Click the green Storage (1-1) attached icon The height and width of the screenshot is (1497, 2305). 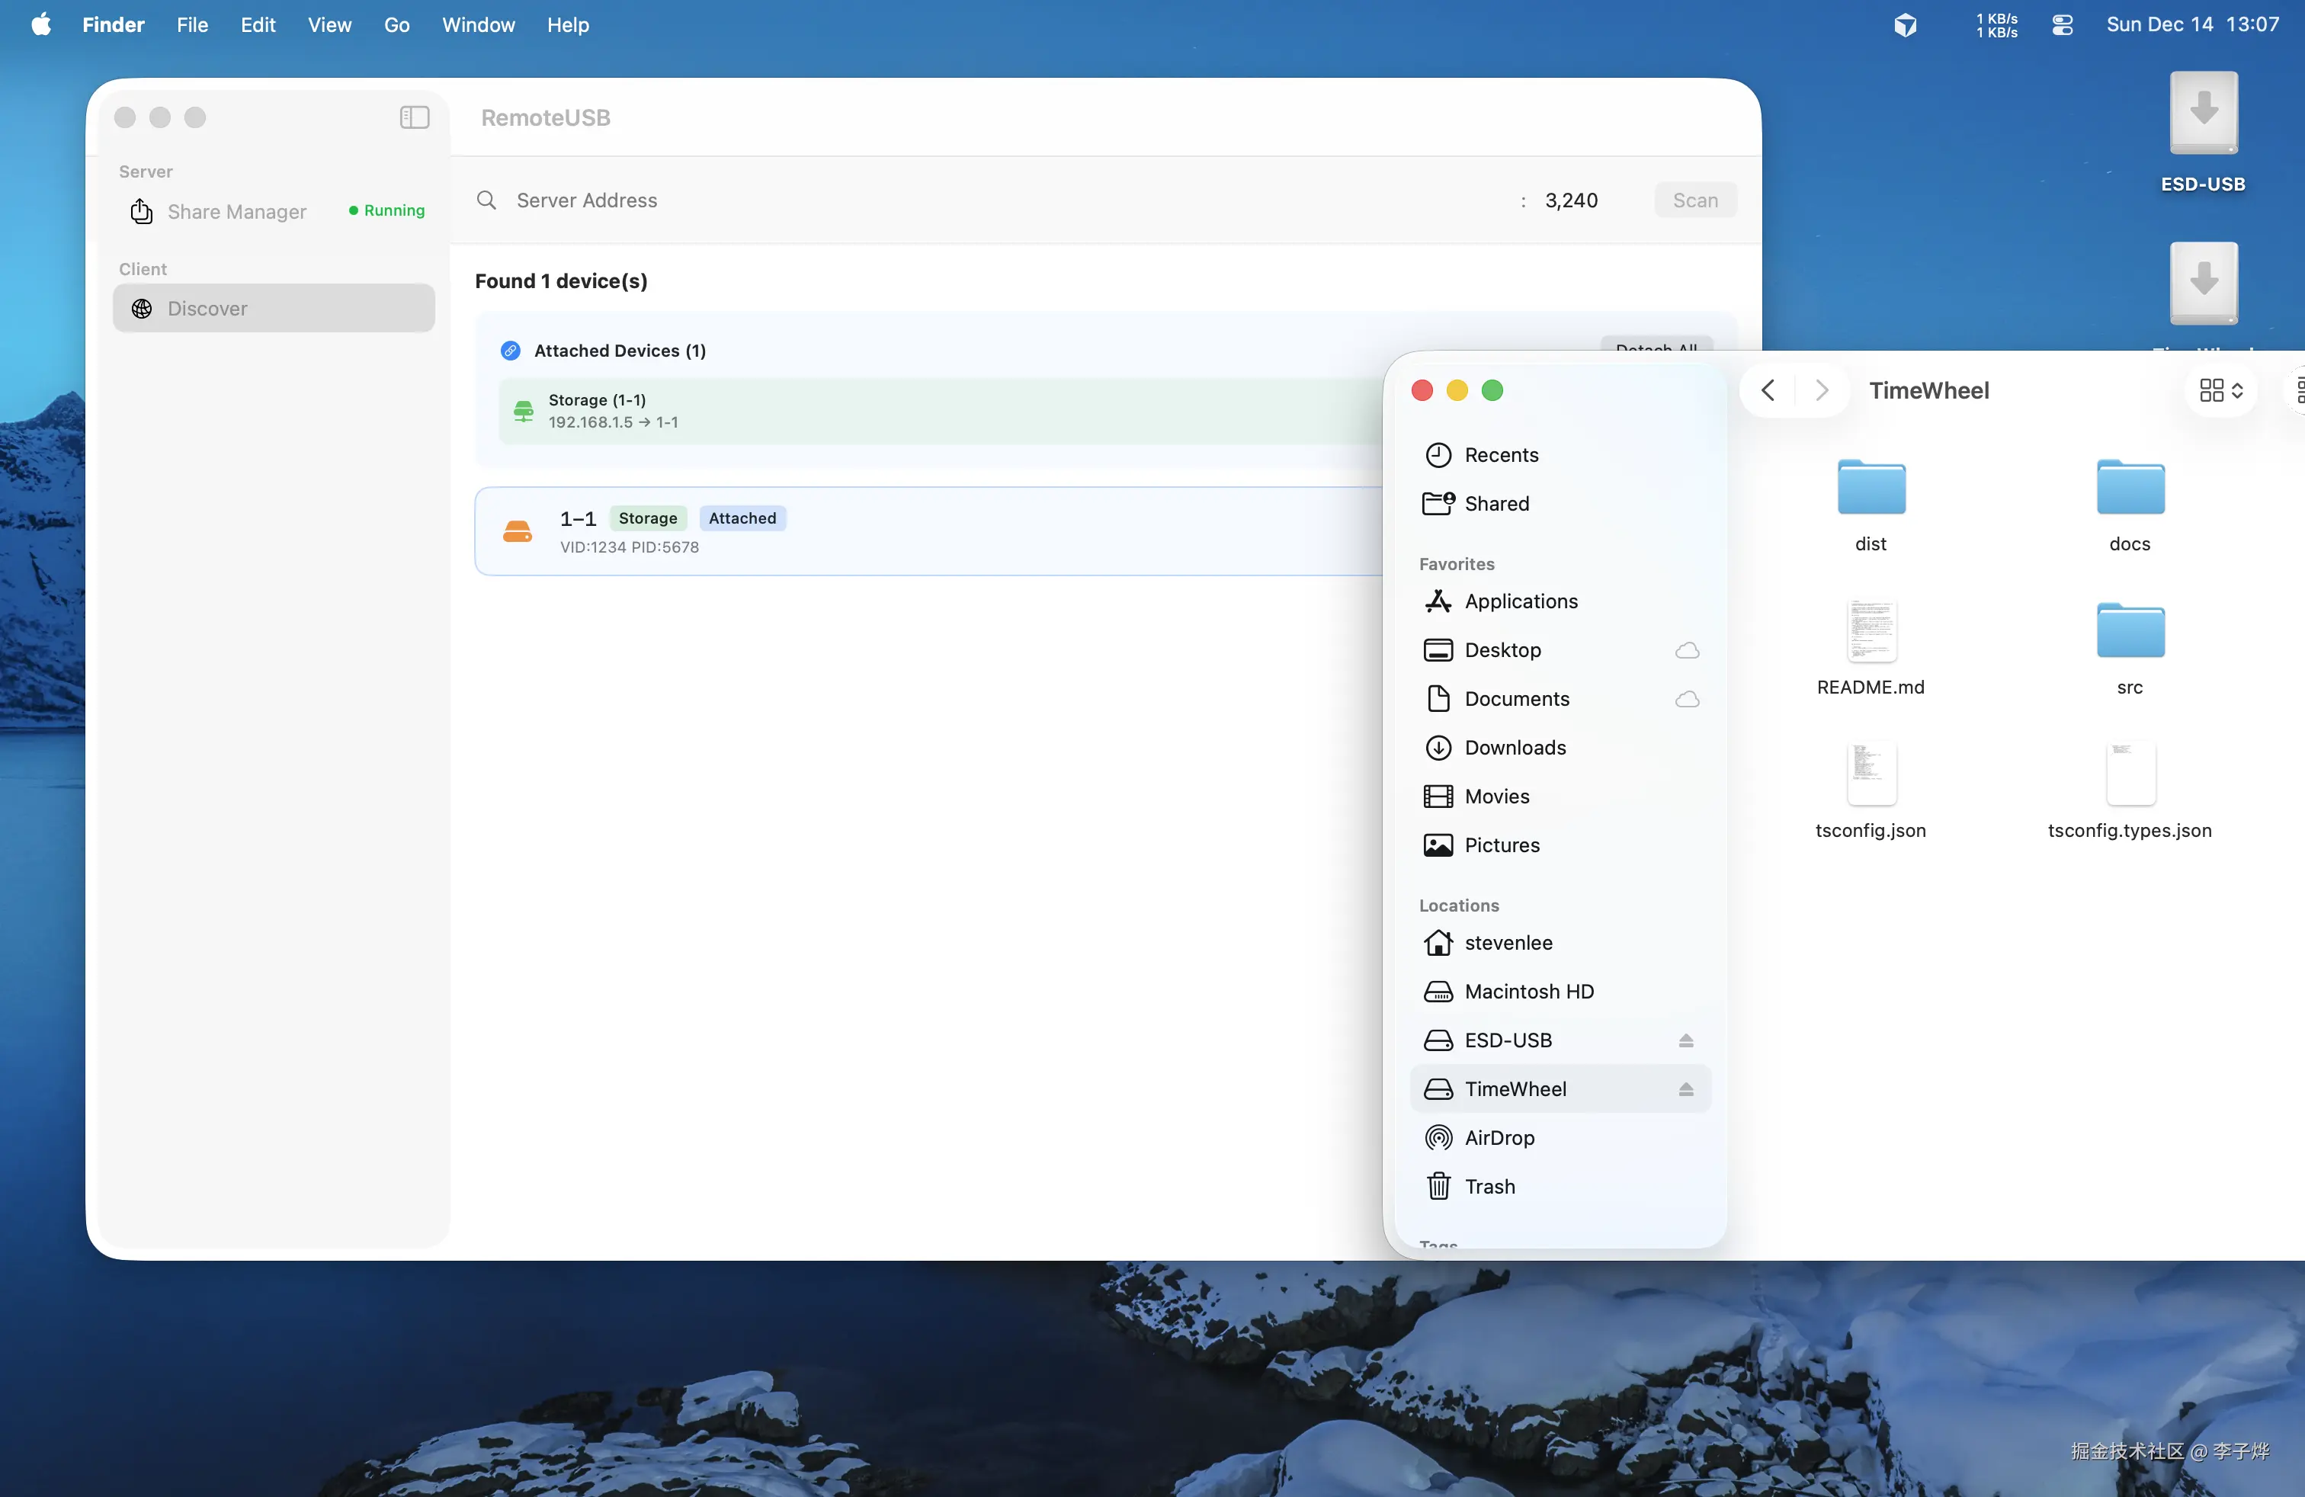click(523, 411)
